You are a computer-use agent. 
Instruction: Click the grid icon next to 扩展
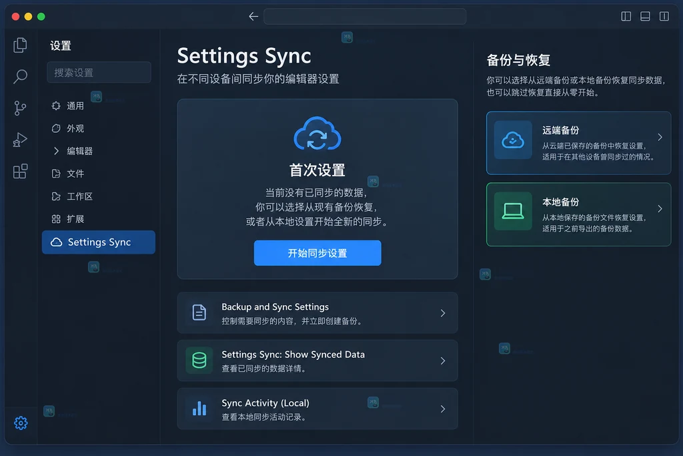[56, 219]
